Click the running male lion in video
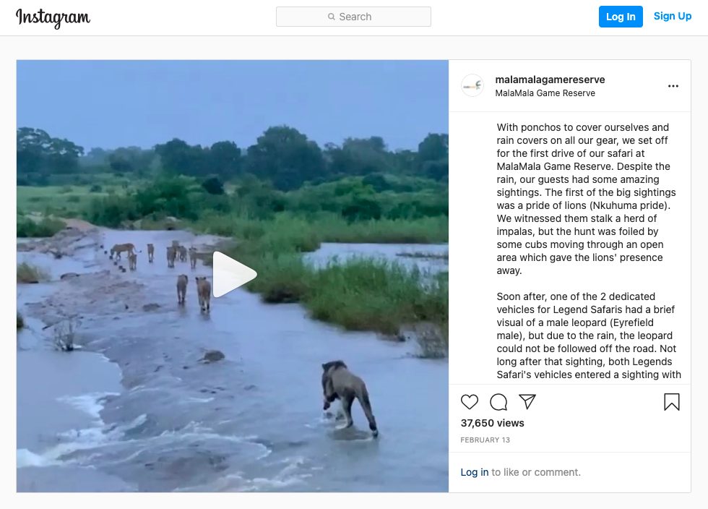 [x=348, y=398]
